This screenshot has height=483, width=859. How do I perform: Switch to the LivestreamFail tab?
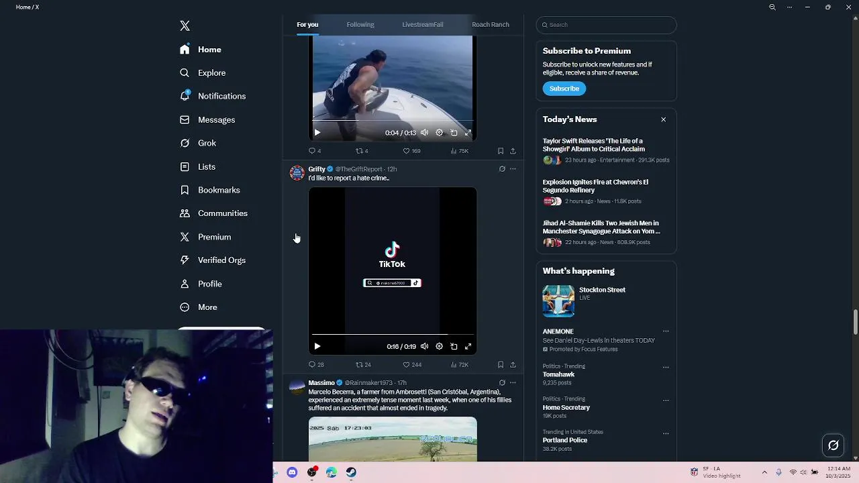pos(423,25)
